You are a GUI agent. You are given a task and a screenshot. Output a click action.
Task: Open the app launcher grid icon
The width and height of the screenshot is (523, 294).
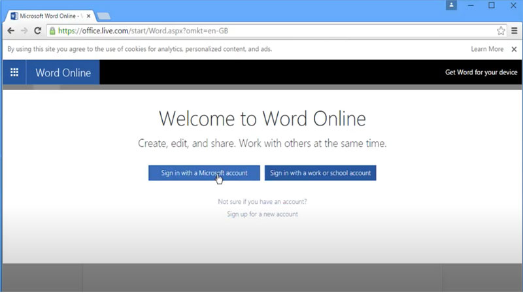click(14, 73)
